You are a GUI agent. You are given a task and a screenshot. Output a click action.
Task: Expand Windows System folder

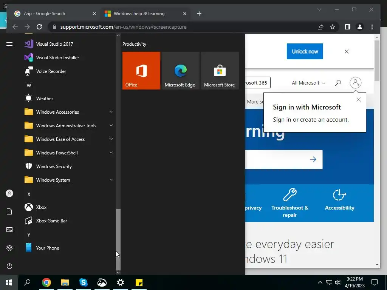coord(68,180)
